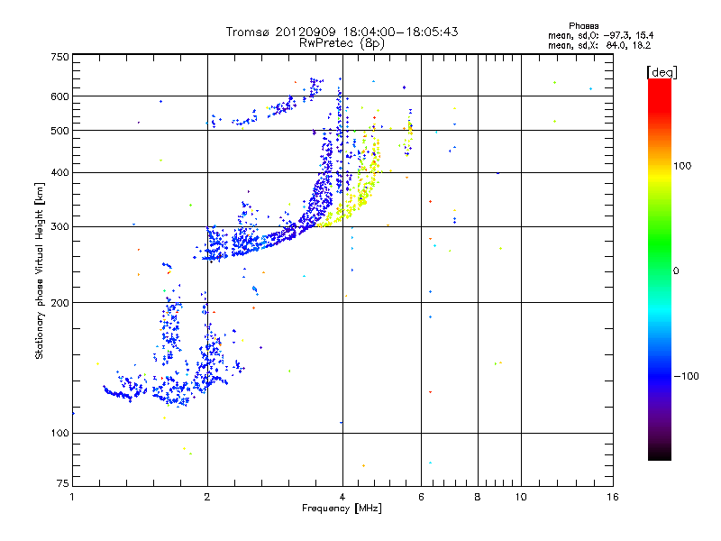Click the x-axis "8" tick label
Viewport: 721px width, 541px height.
[478, 497]
